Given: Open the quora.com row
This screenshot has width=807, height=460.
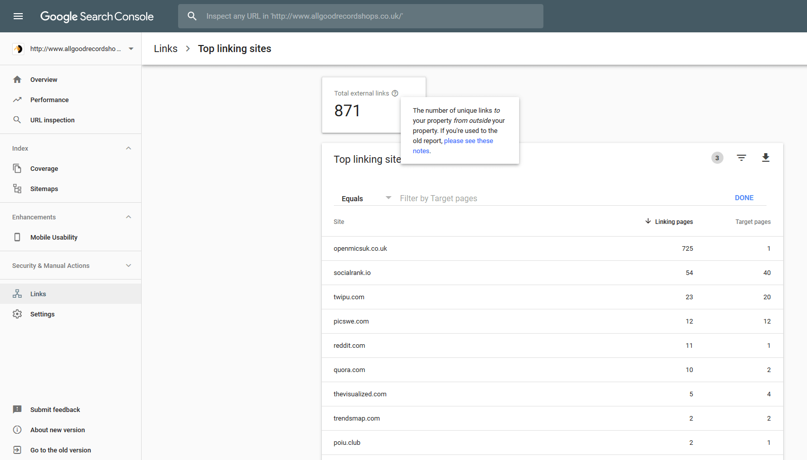Looking at the screenshot, I should pyautogui.click(x=553, y=370).
